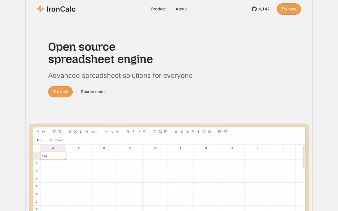Toggle the active bottom alignment button
338x211 pixels.
click(x=204, y=132)
